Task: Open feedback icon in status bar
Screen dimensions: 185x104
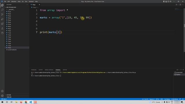Action: pyautogui.click(x=180, y=99)
